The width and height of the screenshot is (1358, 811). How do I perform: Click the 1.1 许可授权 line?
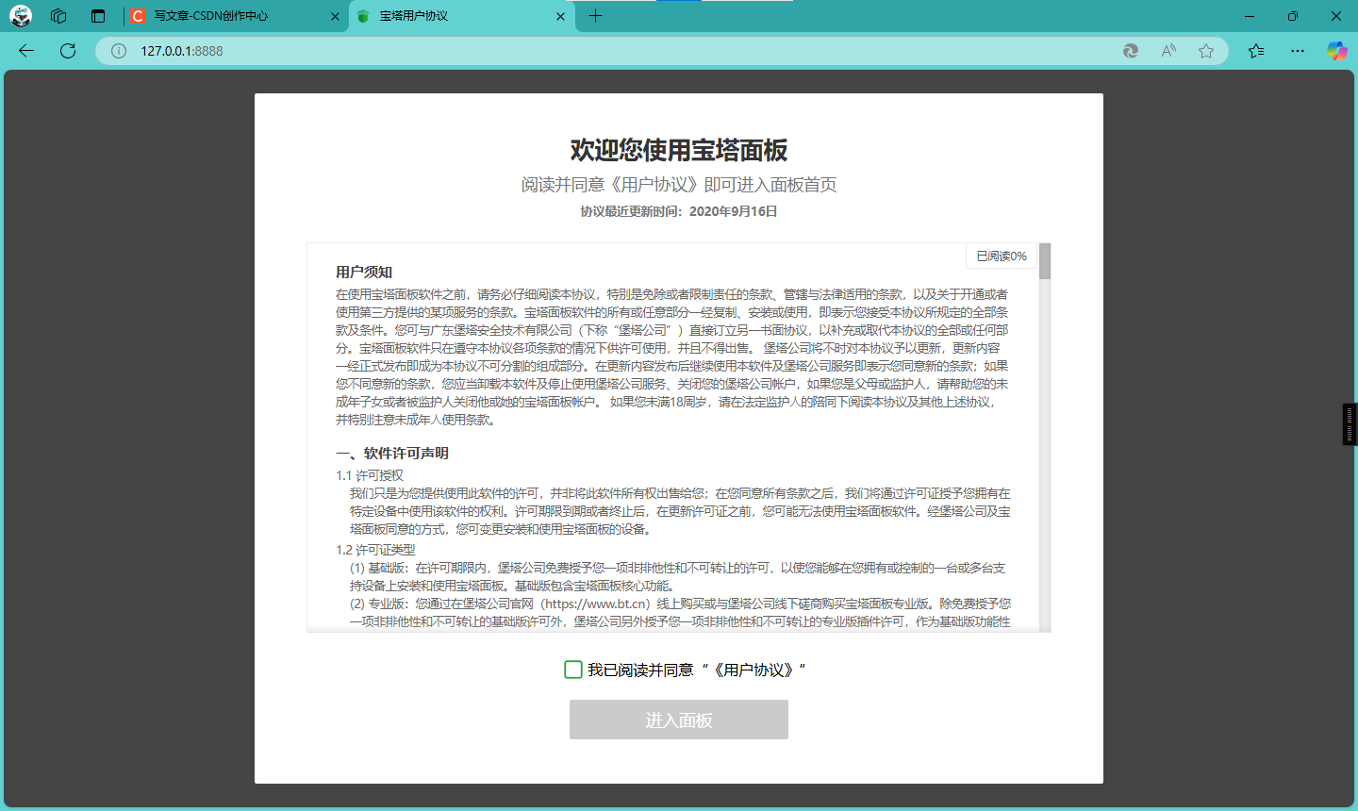pos(370,475)
